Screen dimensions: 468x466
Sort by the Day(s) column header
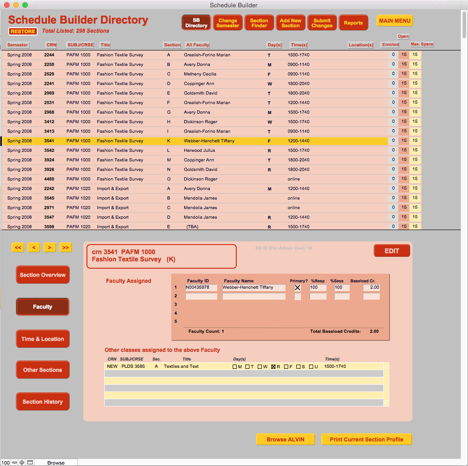pyautogui.click(x=275, y=45)
